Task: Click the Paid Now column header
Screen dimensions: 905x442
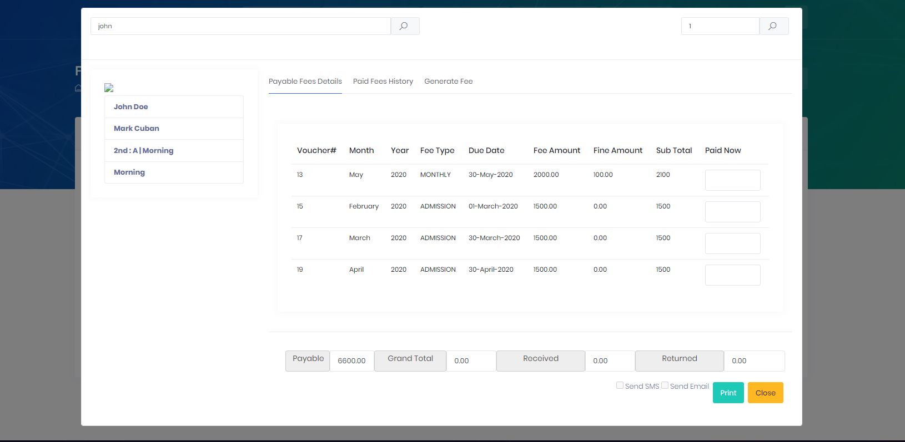Action: 723,150
